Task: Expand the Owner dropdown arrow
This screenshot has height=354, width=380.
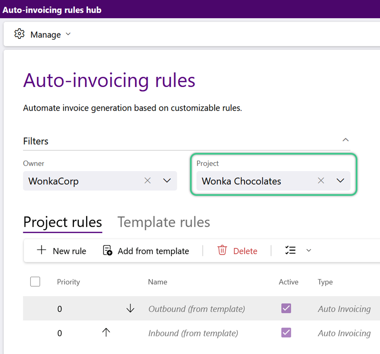Action: click(167, 181)
